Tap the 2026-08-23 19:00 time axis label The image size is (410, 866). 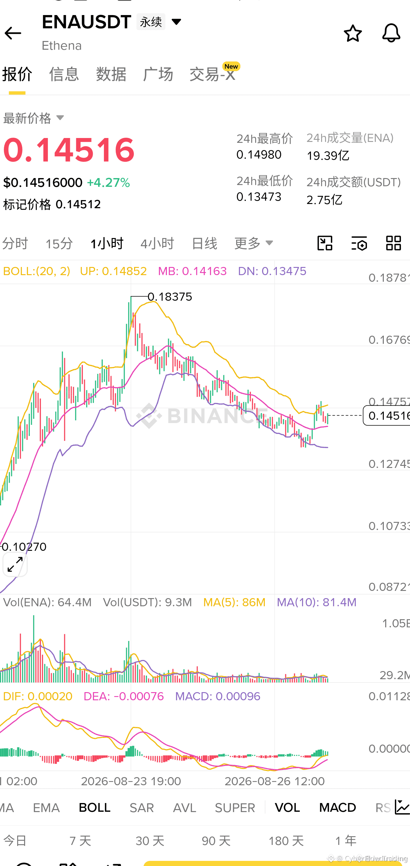131,781
